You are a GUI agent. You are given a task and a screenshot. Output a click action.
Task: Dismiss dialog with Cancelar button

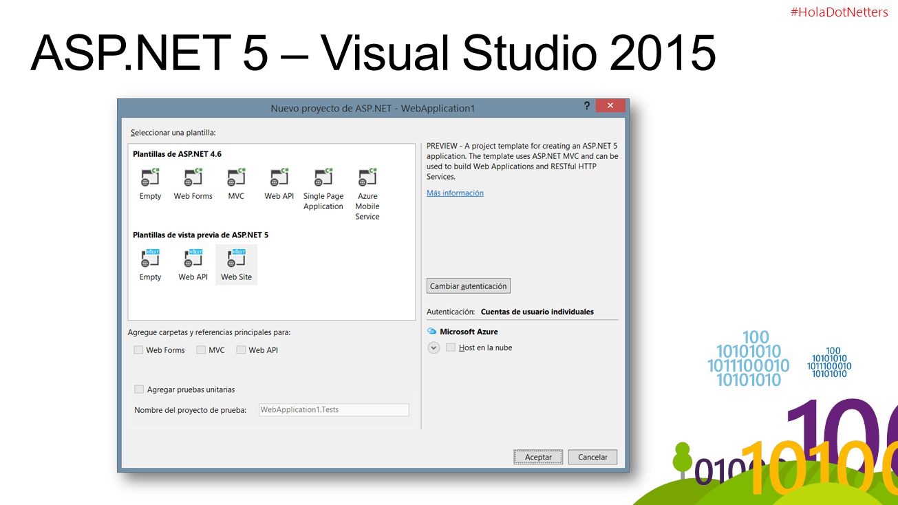592,457
